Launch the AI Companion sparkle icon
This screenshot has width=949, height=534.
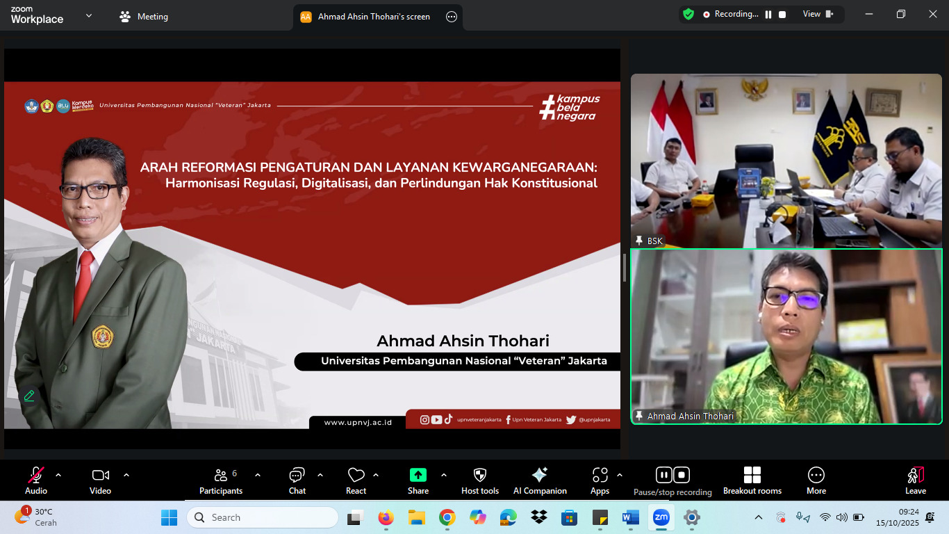[540, 480]
